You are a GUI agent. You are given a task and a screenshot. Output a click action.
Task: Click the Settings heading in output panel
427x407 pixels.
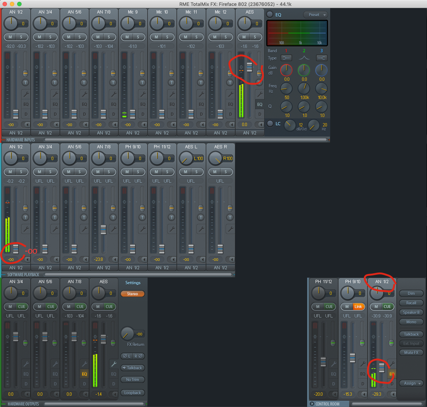tap(133, 283)
